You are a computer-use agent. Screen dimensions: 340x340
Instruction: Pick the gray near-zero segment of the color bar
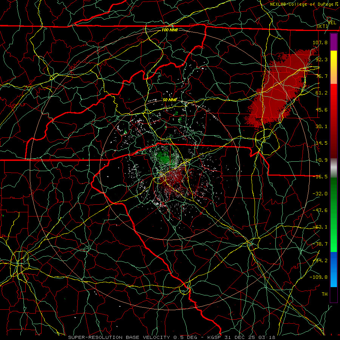pyautogui.click(x=334, y=168)
